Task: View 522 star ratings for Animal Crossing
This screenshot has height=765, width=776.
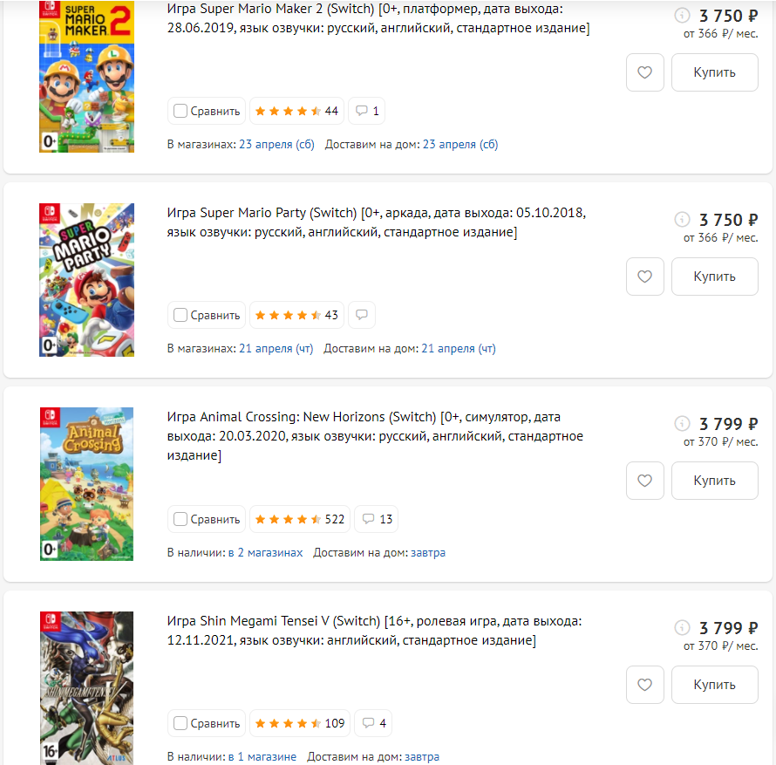Action: [299, 519]
